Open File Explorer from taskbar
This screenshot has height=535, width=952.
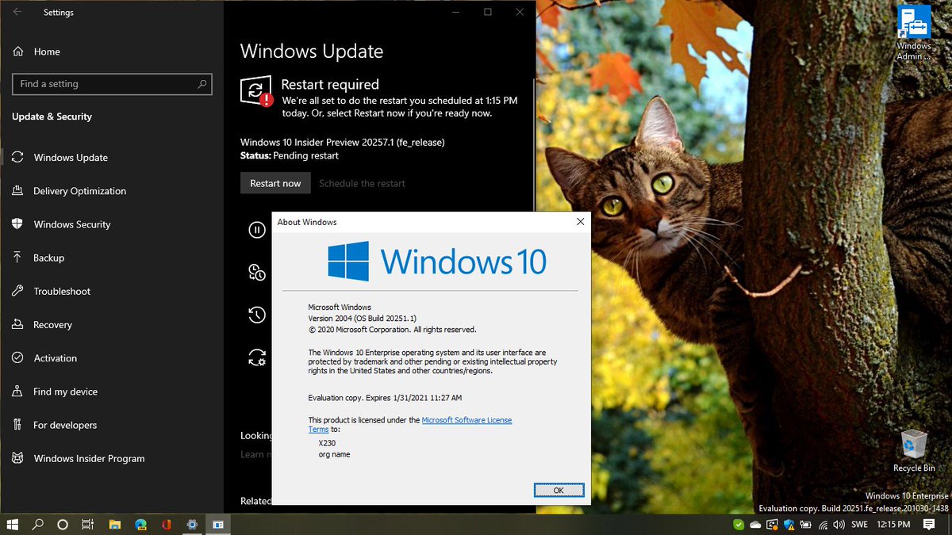114,524
